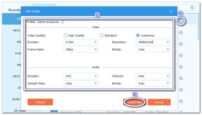Open settings gear on the 5K/8K row
Image resolution: width=202 pixels, height=115 pixels.
pos(181,101)
